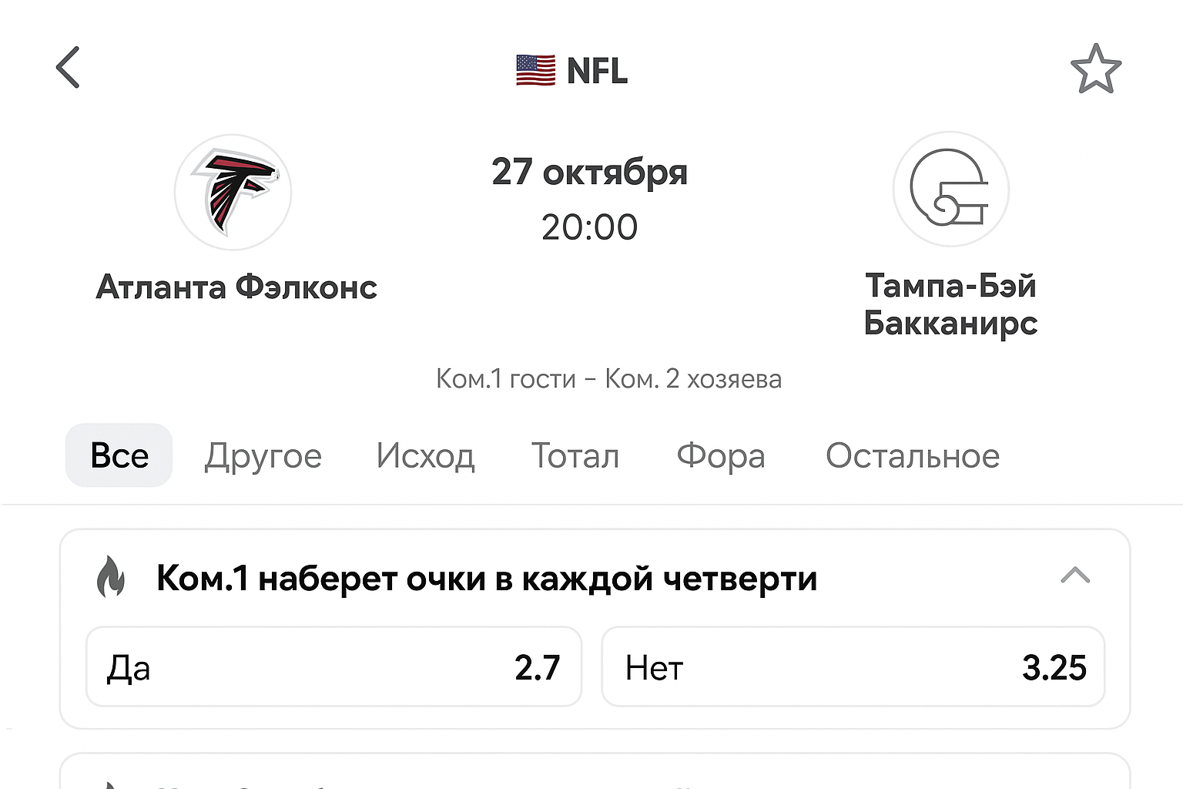This screenshot has height=789, width=1183.
Task: Open the Остальное tab
Action: click(x=913, y=455)
